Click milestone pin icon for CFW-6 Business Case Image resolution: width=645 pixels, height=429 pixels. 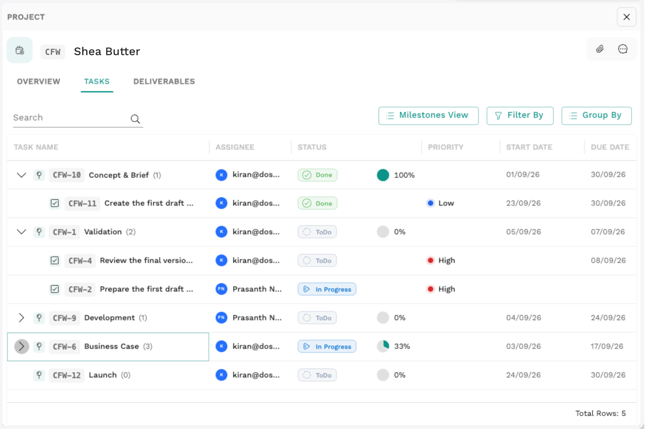(x=39, y=347)
